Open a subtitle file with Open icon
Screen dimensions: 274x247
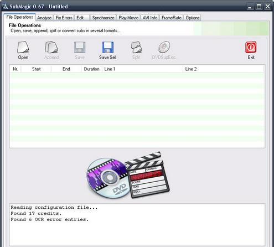(x=23, y=47)
